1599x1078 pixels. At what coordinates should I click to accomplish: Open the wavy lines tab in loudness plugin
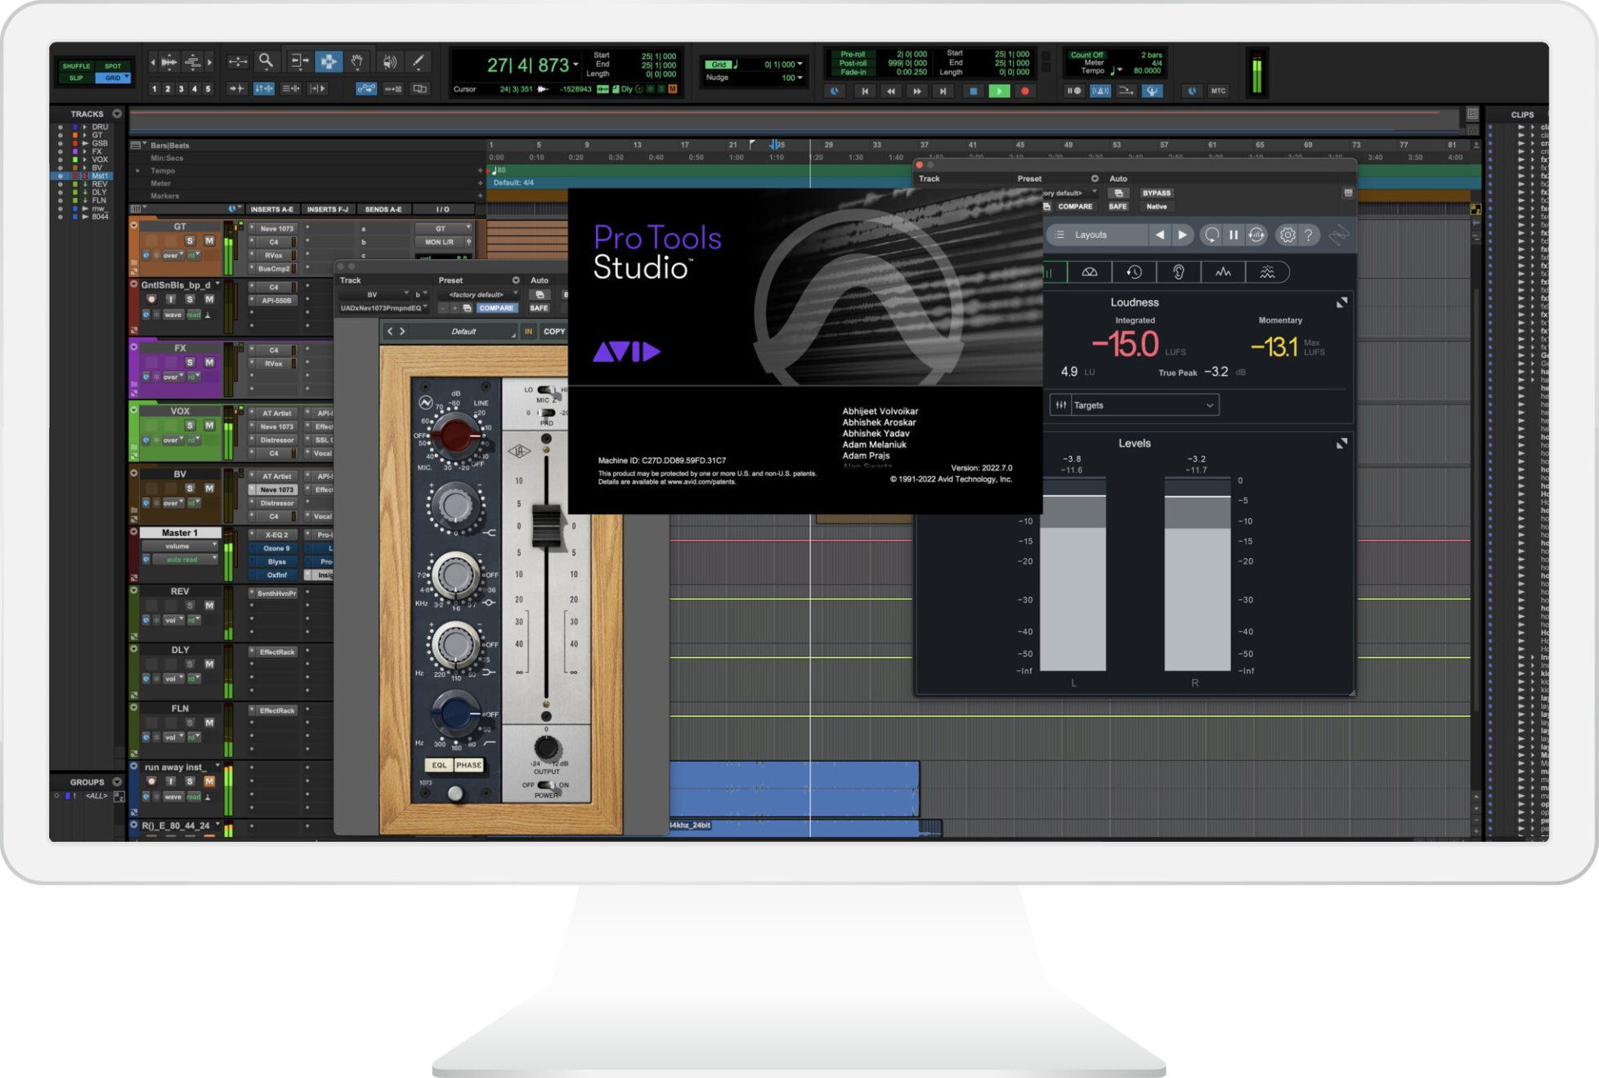(x=1267, y=272)
